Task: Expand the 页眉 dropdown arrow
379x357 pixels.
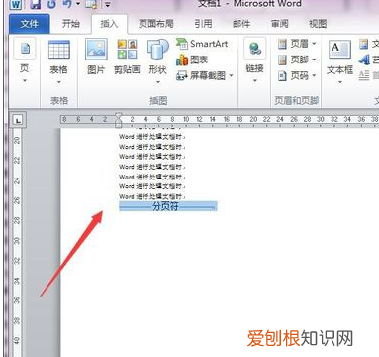Action: tap(314, 44)
